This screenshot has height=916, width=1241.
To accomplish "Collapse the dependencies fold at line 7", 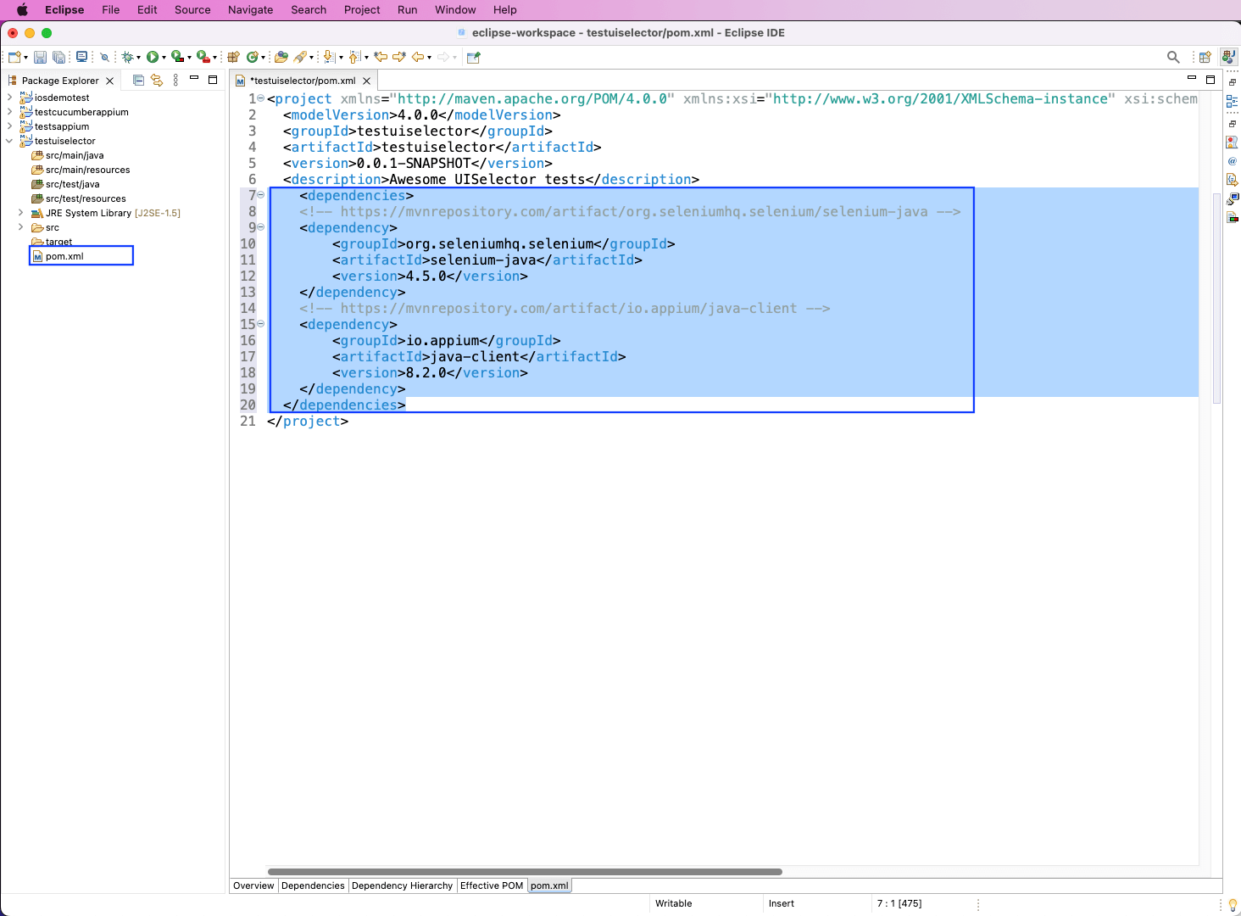I will pos(260,195).
